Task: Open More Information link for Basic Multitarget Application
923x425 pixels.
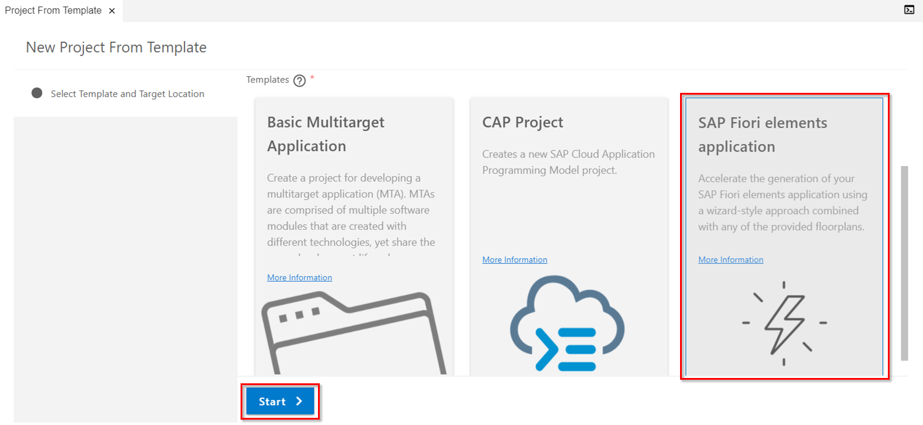Action: tap(300, 277)
